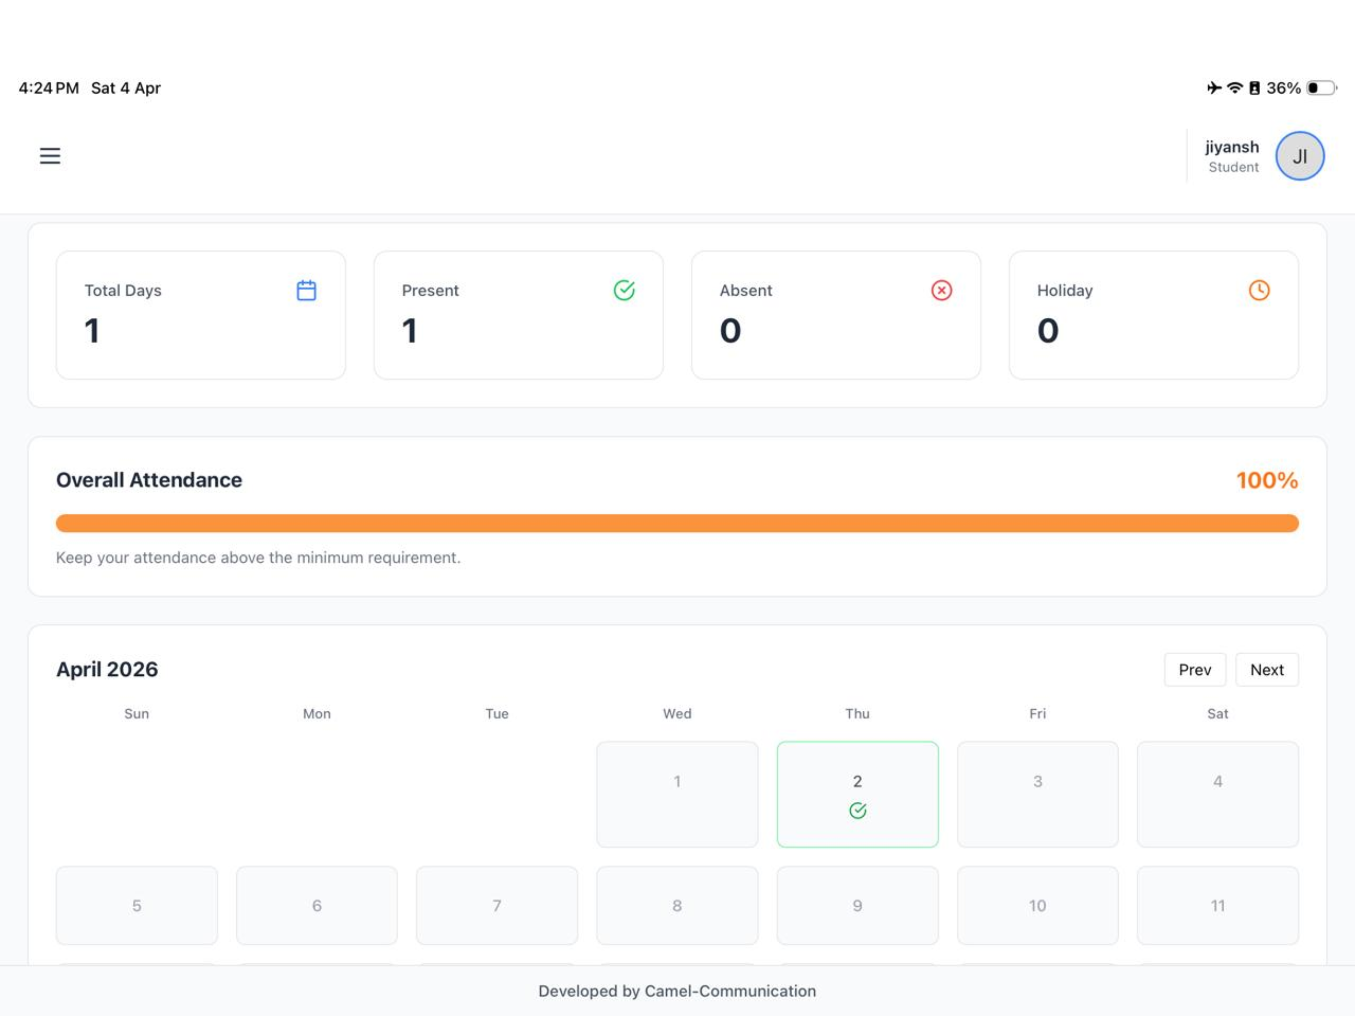Select April 10 in the calendar

tap(1038, 905)
